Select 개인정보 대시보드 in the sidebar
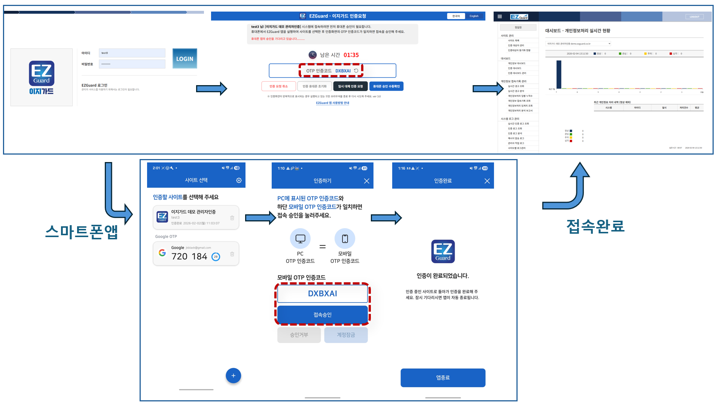The height and width of the screenshot is (404, 717). pos(516,63)
